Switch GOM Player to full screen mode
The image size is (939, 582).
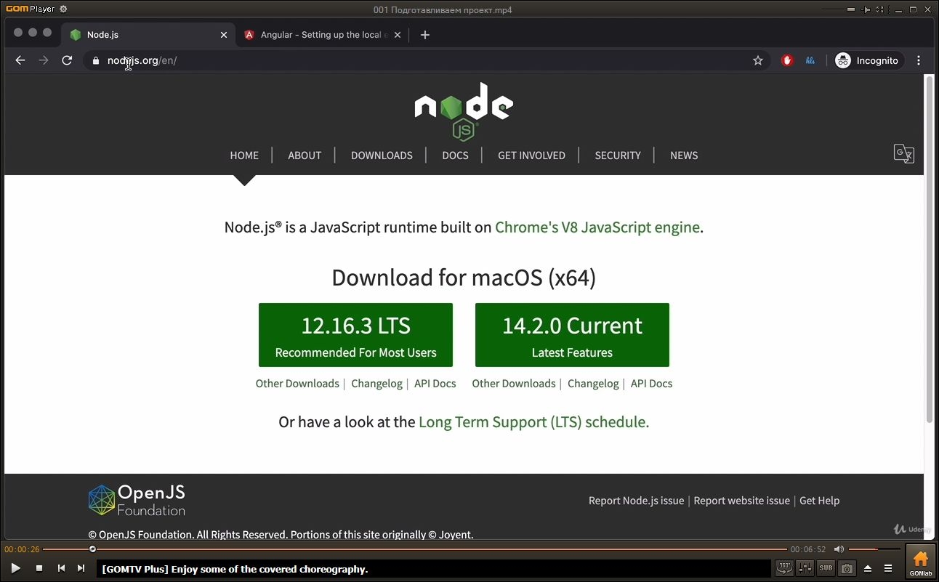point(879,9)
